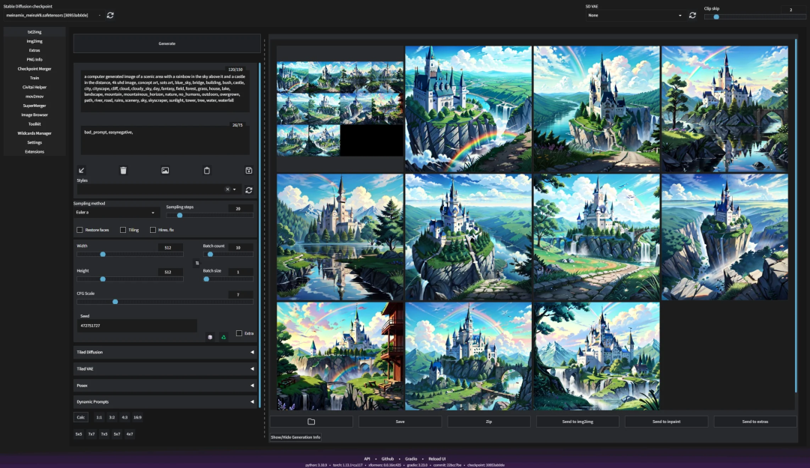The image size is (810, 468).
Task: Refresh the Stable Diffusion checkpoint list
Action: tap(110, 16)
